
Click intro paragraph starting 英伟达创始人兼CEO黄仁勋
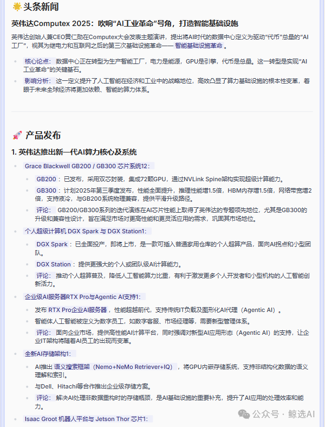pos(160,41)
